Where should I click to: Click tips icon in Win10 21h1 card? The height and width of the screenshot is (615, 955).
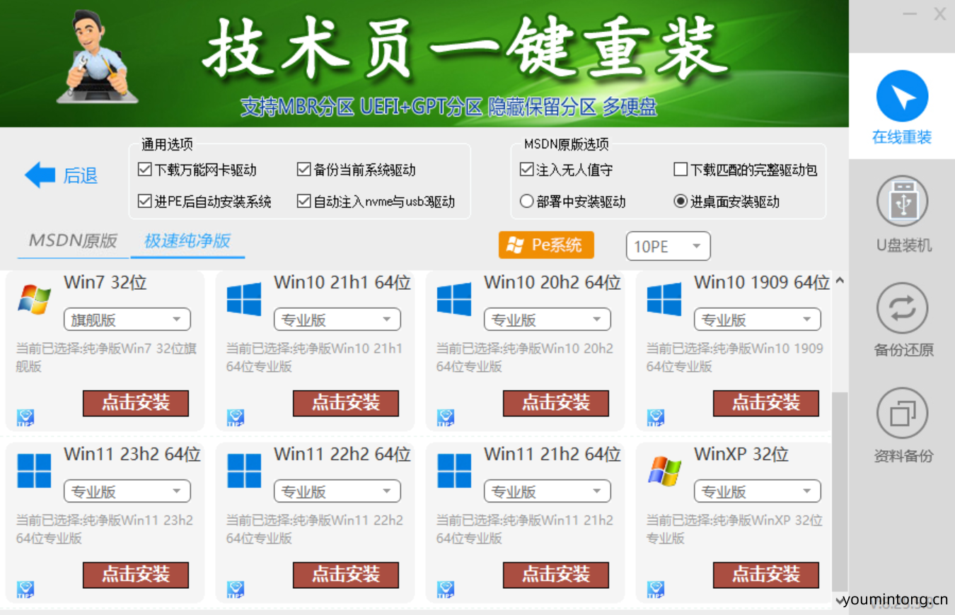click(x=236, y=418)
